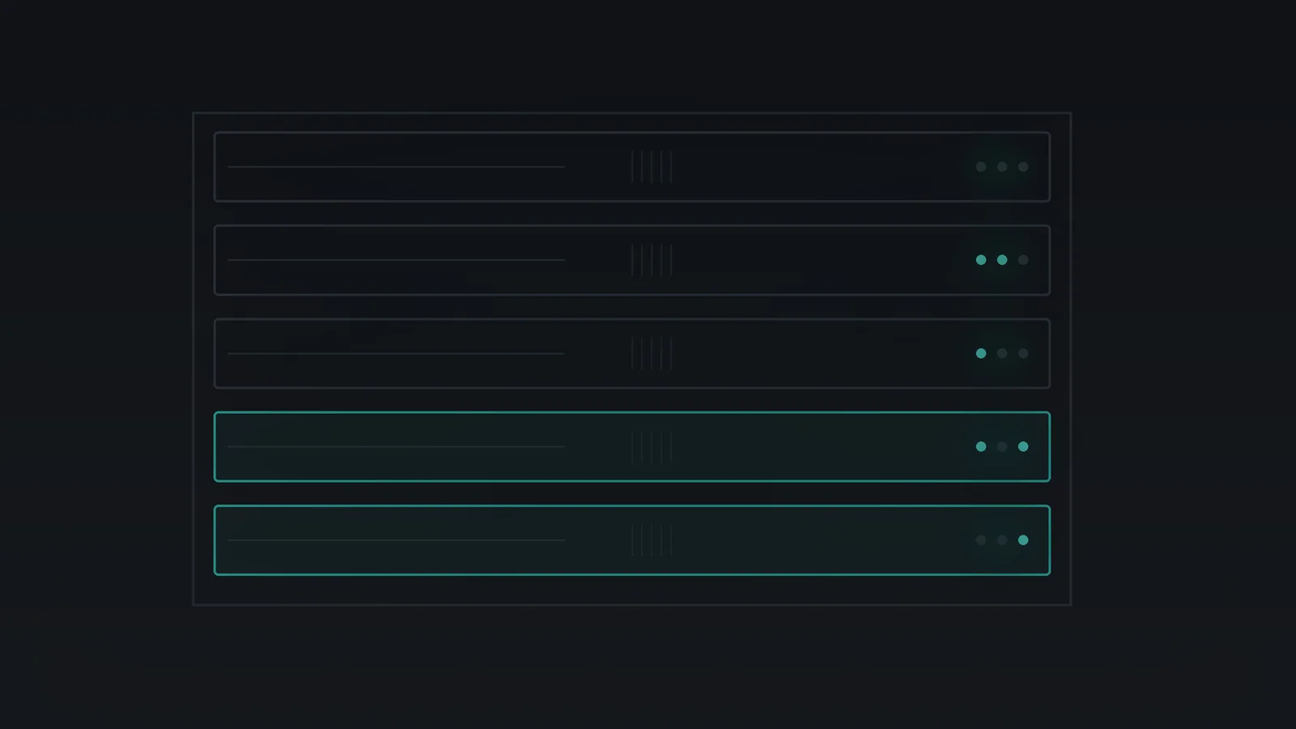Click the horizontal line on the bottom highlighted unit
1296x729 pixels.
[x=396, y=540]
